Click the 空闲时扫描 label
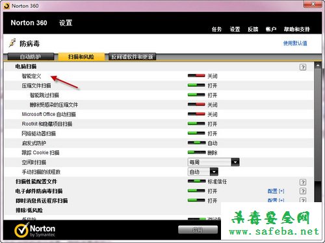 (x=34, y=162)
